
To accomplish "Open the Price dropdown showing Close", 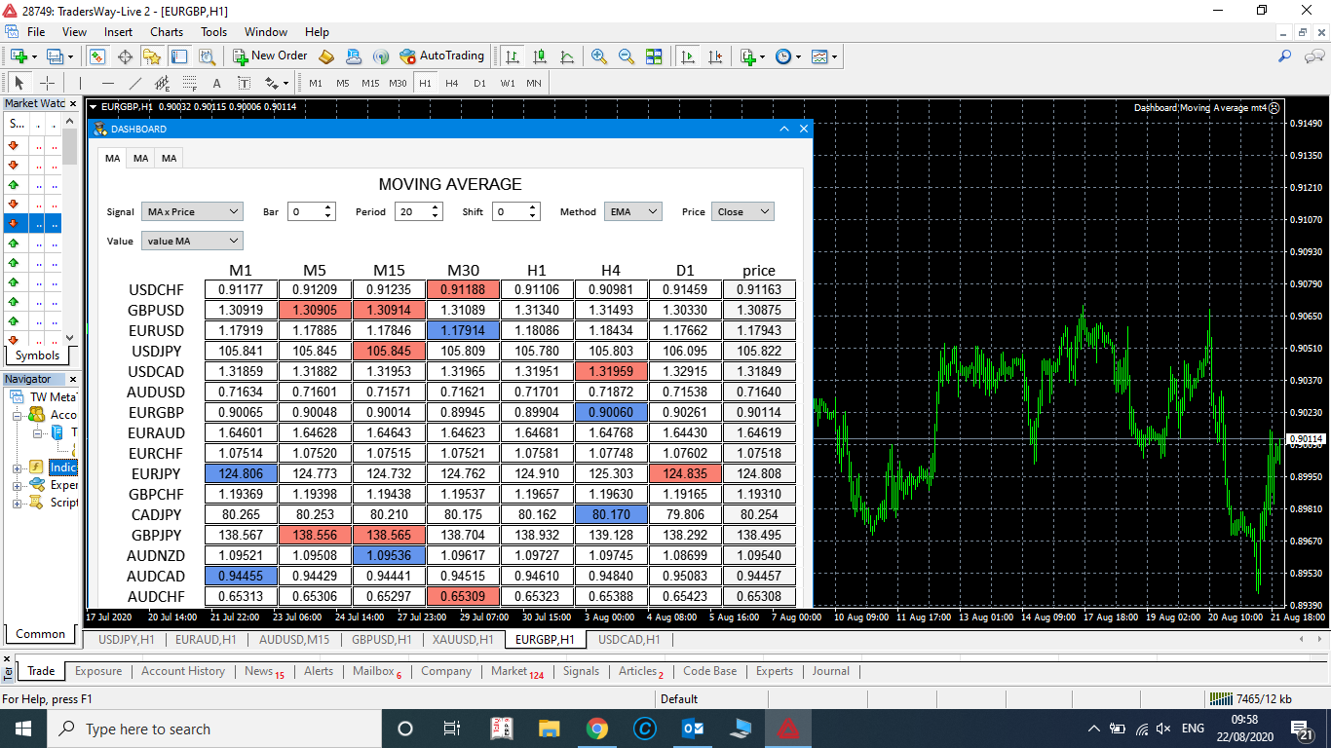I will (742, 211).
